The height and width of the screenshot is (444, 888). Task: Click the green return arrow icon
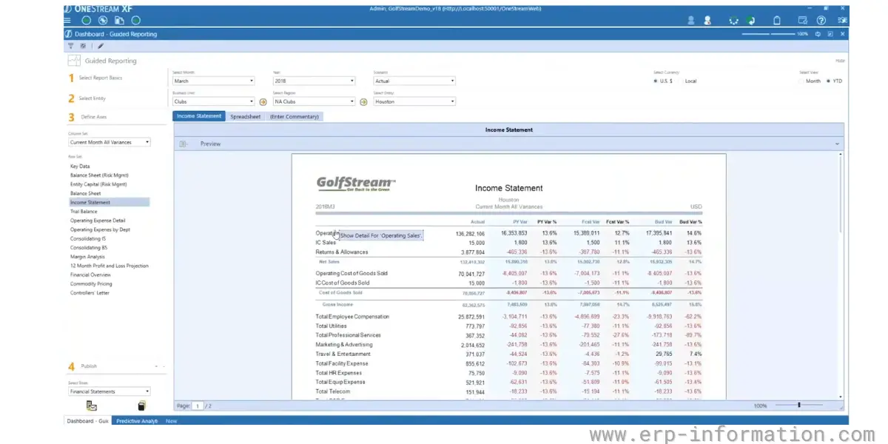(751, 21)
